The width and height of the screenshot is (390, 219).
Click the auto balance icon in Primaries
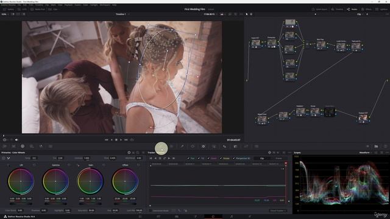click(x=4, y=158)
